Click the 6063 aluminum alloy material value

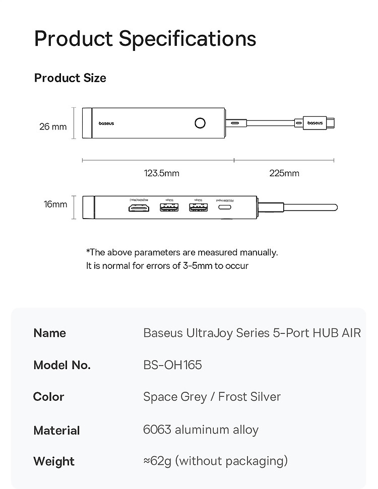pos(201,430)
